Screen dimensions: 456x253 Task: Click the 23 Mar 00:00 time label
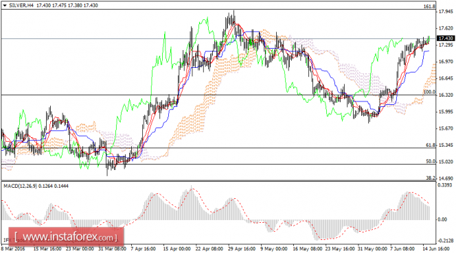coord(80,249)
